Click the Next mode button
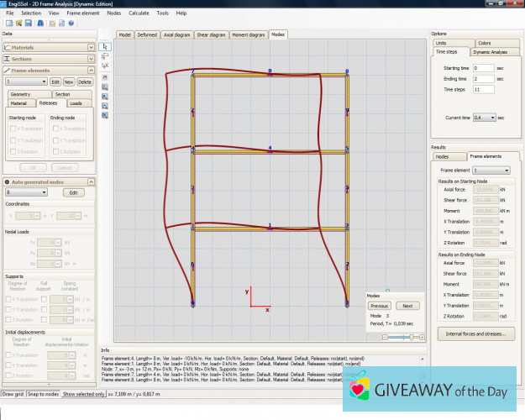Image resolution: width=525 pixels, height=420 pixels. (x=407, y=306)
